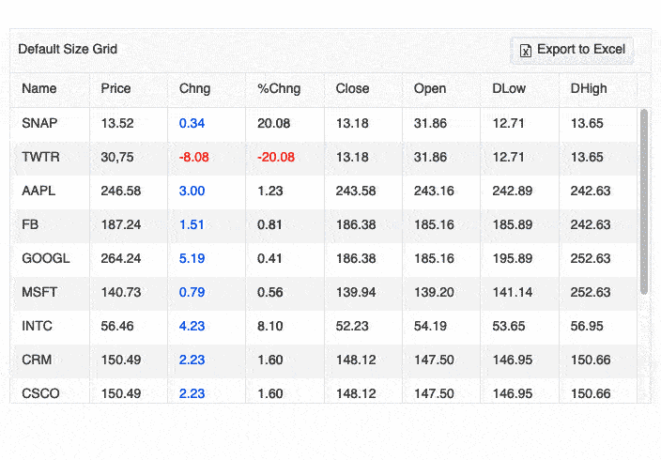Click the blue 1.51 change value

click(x=192, y=224)
